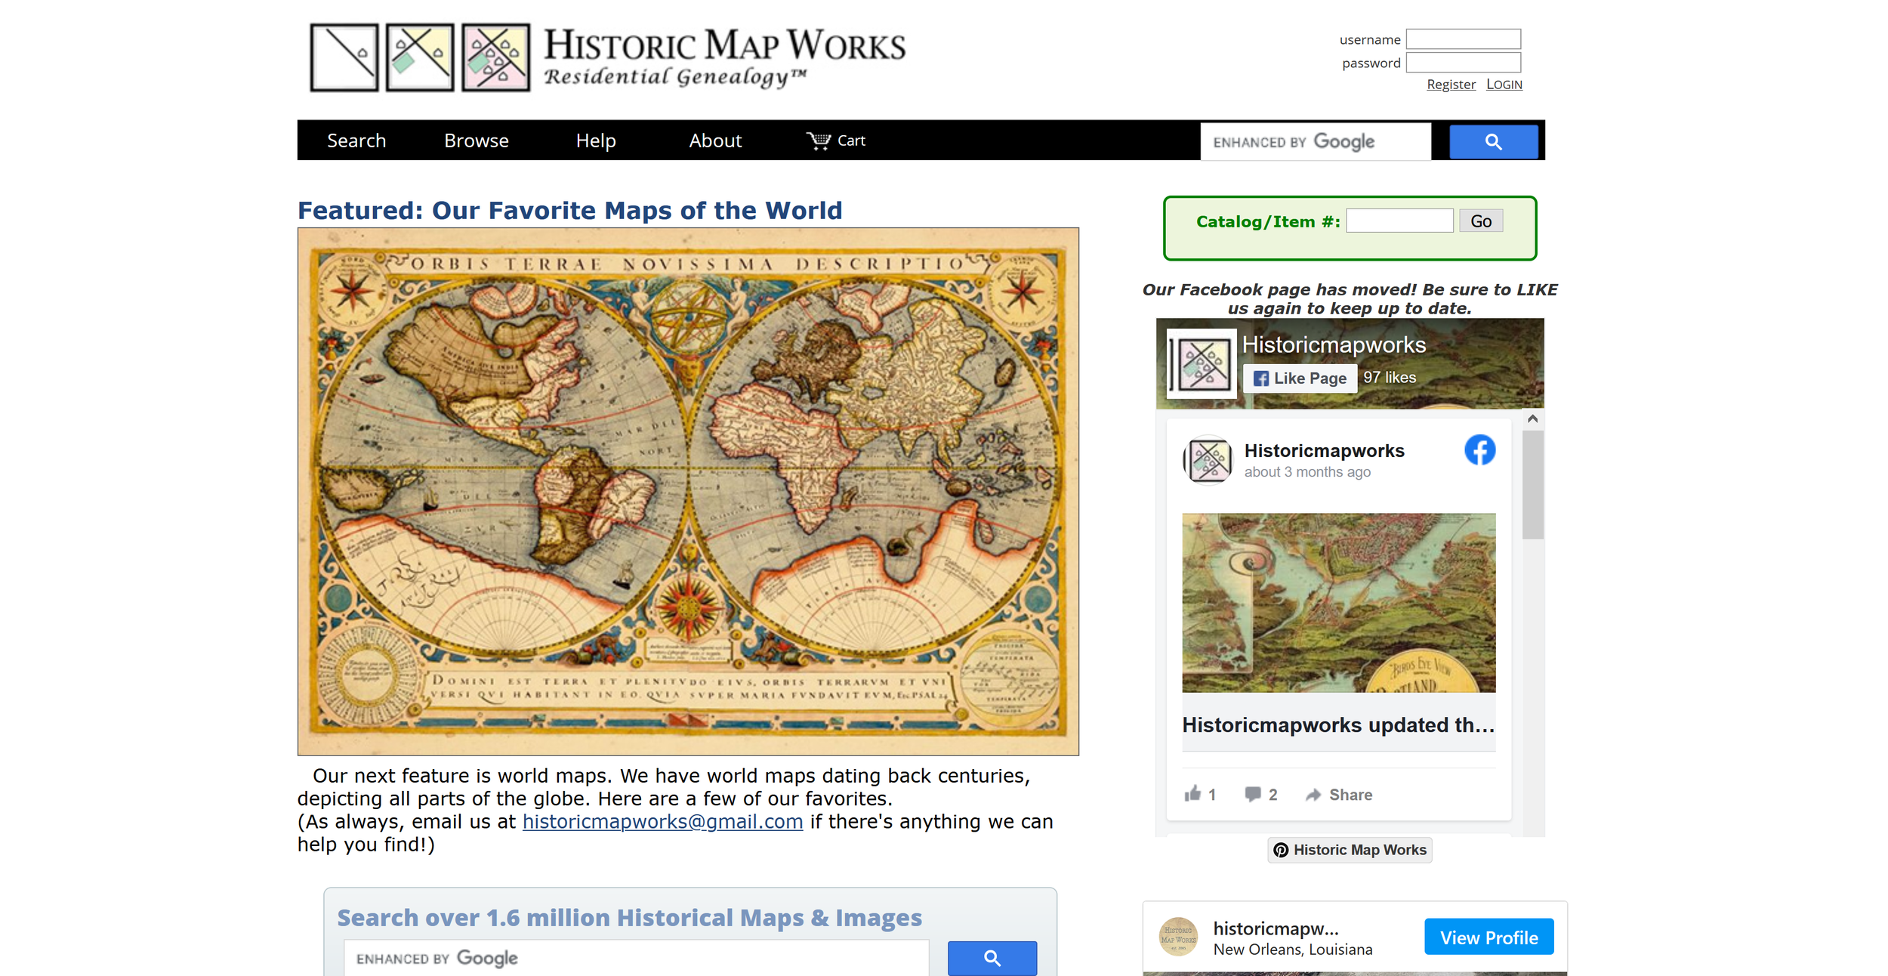1888x976 pixels.
Task: Click the Facebook post author avatar
Action: [x=1208, y=459]
